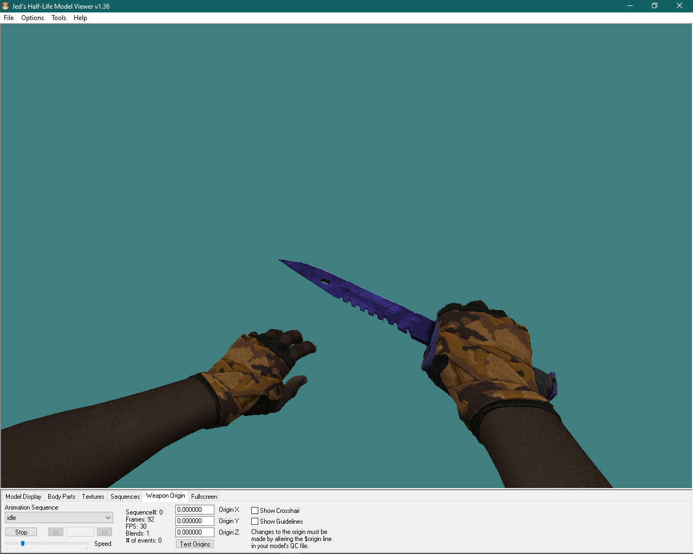The width and height of the screenshot is (693, 554).
Task: Expand the Animation Sequence dropdown showing idle
Action: 59,518
